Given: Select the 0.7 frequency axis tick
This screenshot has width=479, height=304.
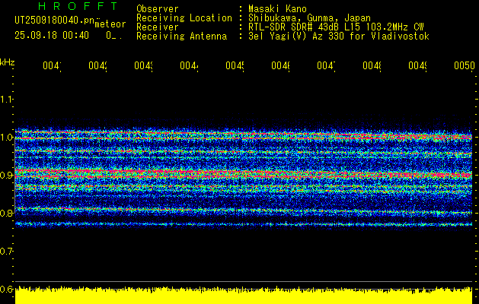Looking at the screenshot, I should 7,251.
